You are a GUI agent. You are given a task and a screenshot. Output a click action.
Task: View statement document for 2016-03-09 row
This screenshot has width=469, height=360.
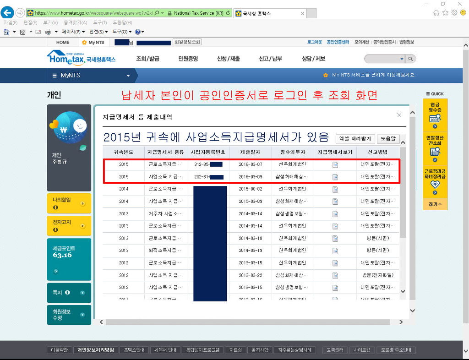335,177
